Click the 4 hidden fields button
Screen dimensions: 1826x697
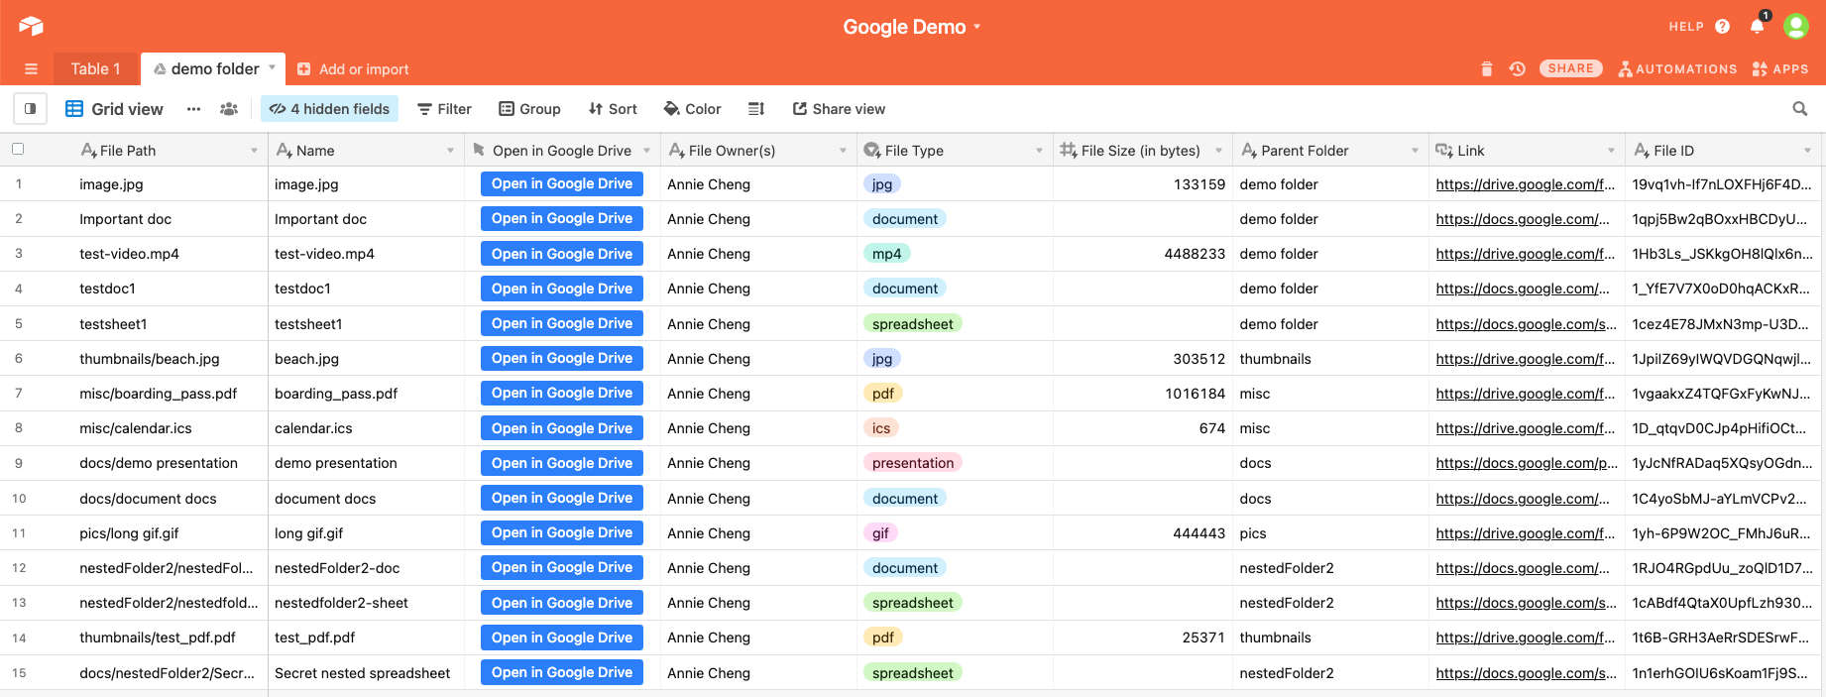pos(330,109)
